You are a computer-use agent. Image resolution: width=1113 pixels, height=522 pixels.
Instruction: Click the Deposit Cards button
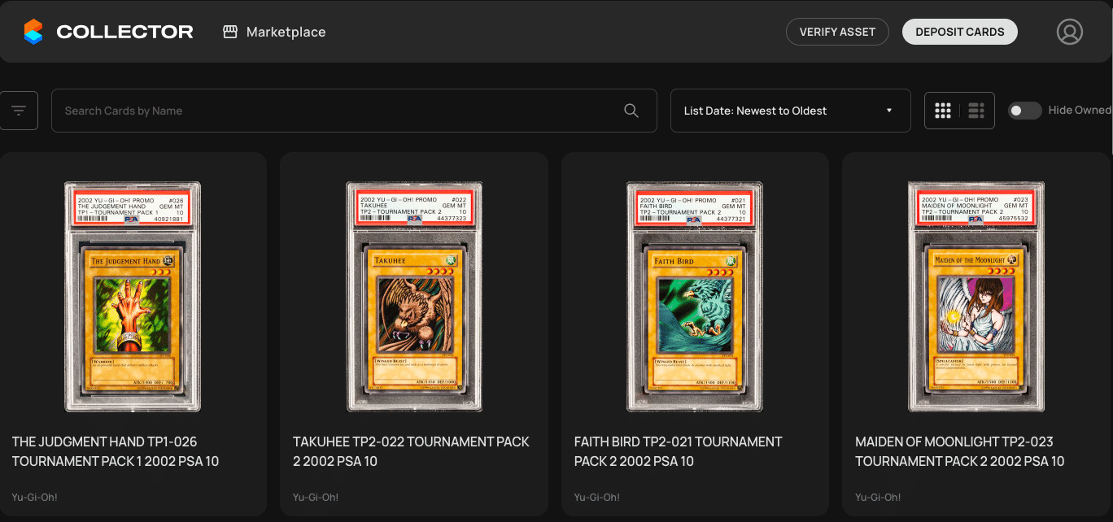[x=960, y=32]
